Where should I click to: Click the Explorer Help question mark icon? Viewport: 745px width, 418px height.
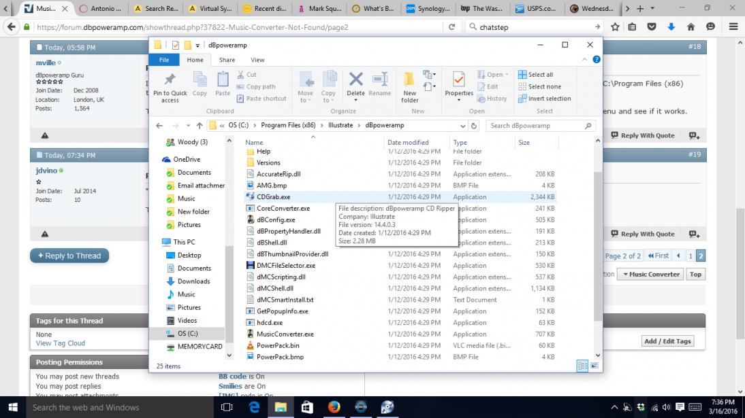(597, 60)
